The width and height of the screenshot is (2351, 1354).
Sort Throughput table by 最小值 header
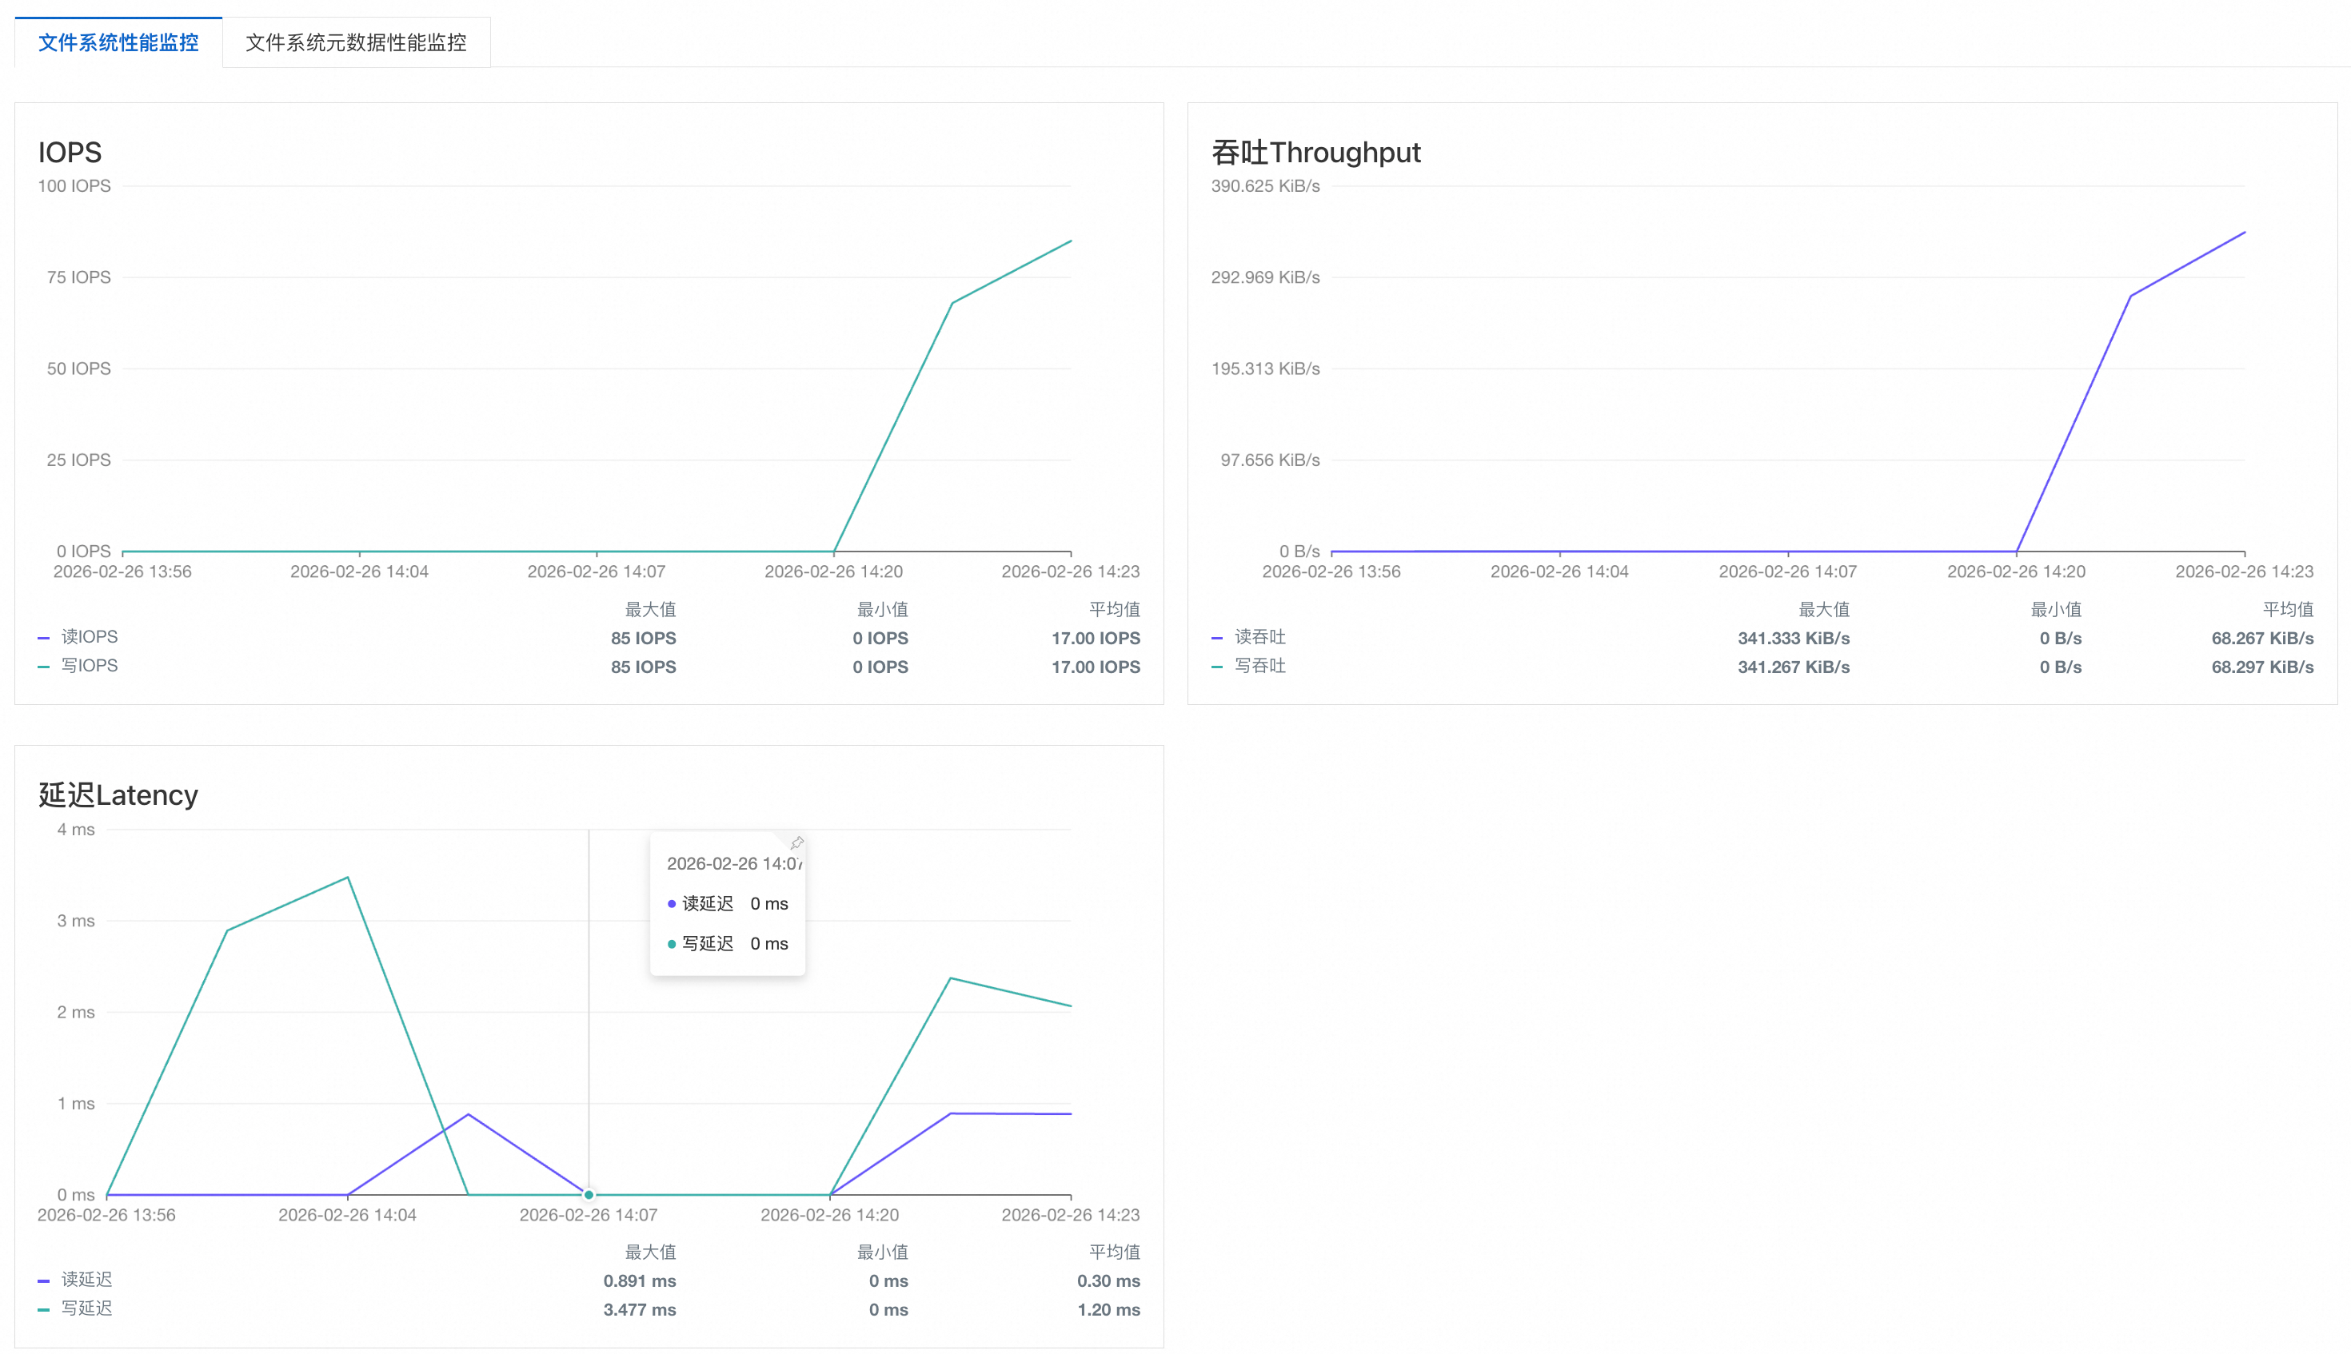pyautogui.click(x=2055, y=609)
